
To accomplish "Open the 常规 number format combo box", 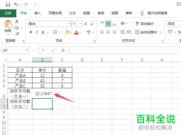I will 174,24.
